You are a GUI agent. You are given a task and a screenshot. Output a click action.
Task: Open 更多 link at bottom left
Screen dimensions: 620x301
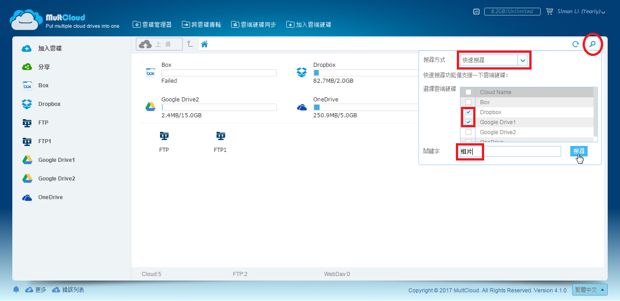tap(36, 290)
